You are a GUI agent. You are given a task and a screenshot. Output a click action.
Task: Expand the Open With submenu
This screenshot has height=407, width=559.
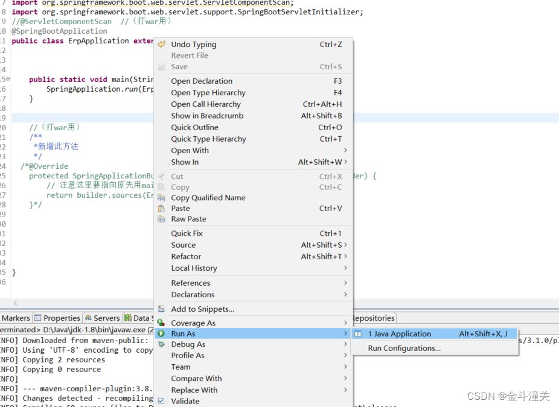pyautogui.click(x=345, y=150)
